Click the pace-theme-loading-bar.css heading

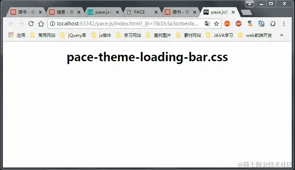click(x=147, y=57)
